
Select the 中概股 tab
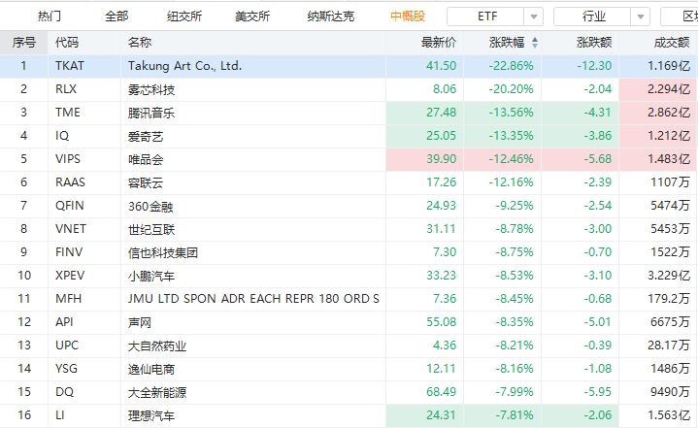pos(408,16)
